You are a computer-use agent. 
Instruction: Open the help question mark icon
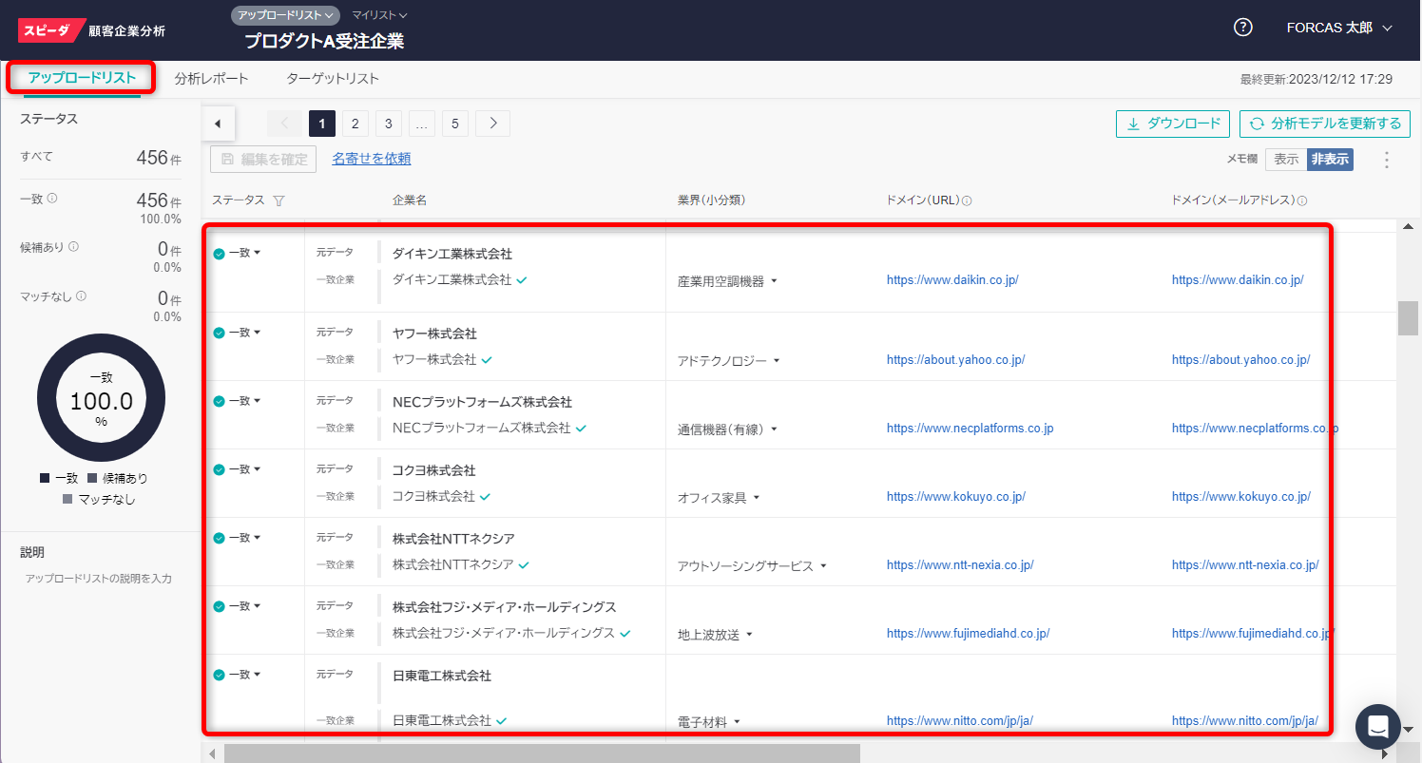(1242, 28)
